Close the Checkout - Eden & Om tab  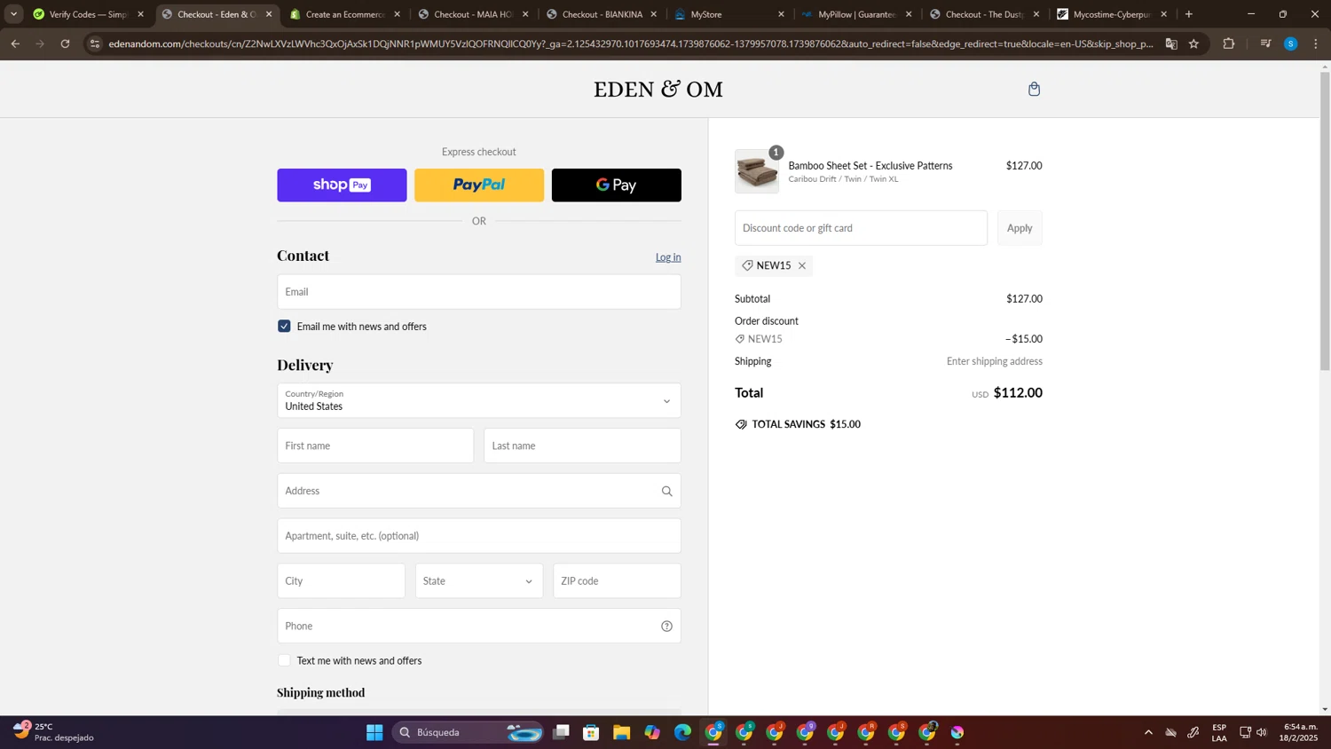click(269, 14)
